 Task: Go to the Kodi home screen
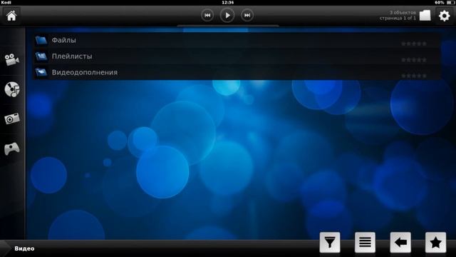[11, 16]
